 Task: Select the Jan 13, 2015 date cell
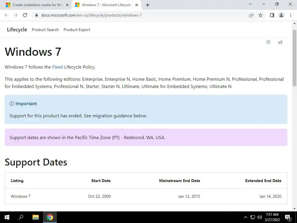(189, 196)
